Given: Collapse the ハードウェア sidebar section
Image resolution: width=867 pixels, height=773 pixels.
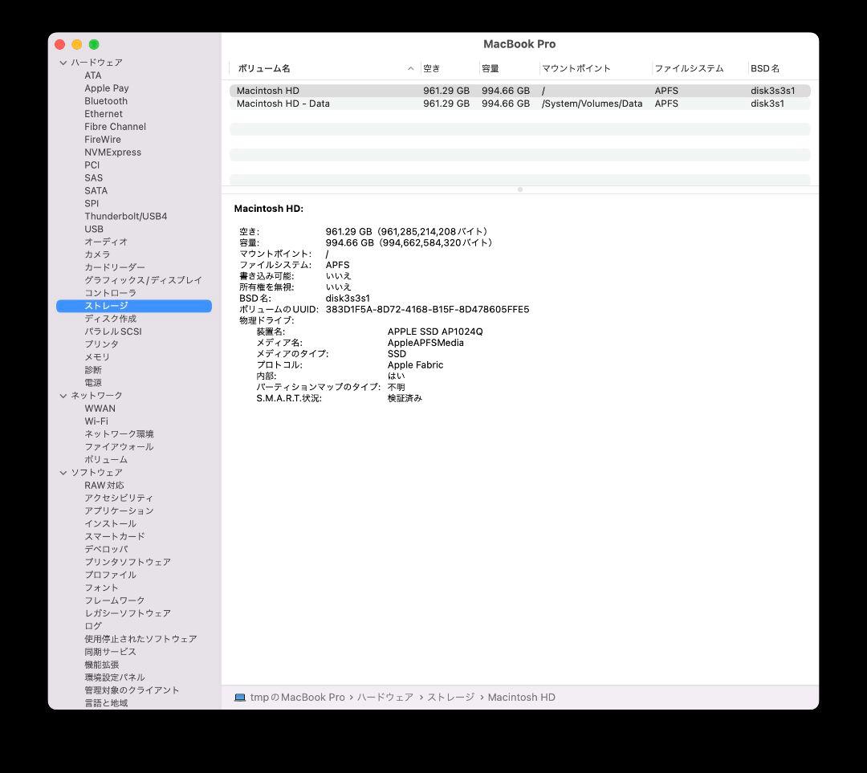Looking at the screenshot, I should [x=63, y=62].
